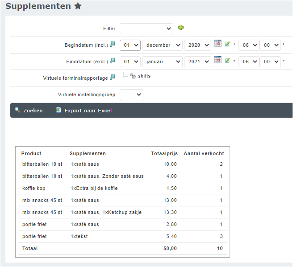Click edit icon next to Einddatum calendar
This screenshot has width=293, height=267.
227,61
